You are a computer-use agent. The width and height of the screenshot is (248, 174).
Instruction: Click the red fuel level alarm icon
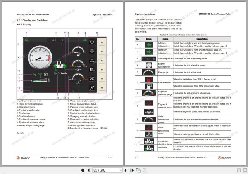pyautogui.click(x=149, y=79)
